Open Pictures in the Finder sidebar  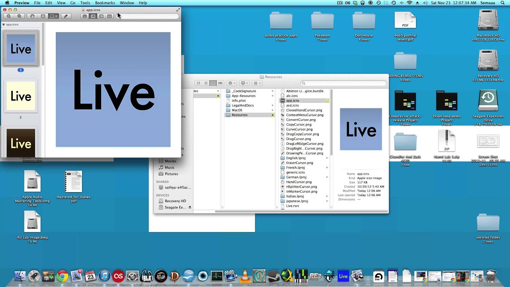(x=171, y=174)
